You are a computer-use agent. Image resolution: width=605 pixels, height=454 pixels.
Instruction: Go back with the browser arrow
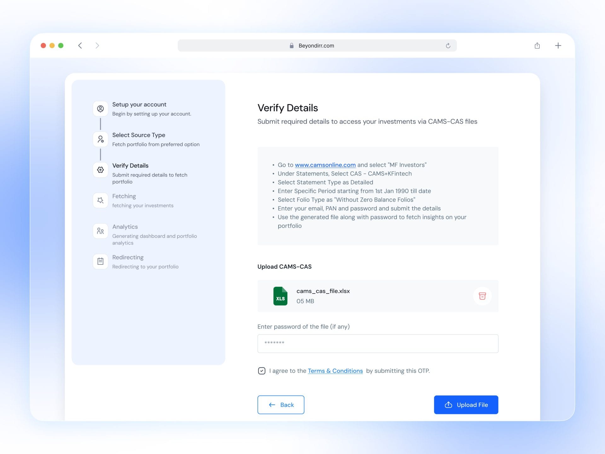click(80, 46)
